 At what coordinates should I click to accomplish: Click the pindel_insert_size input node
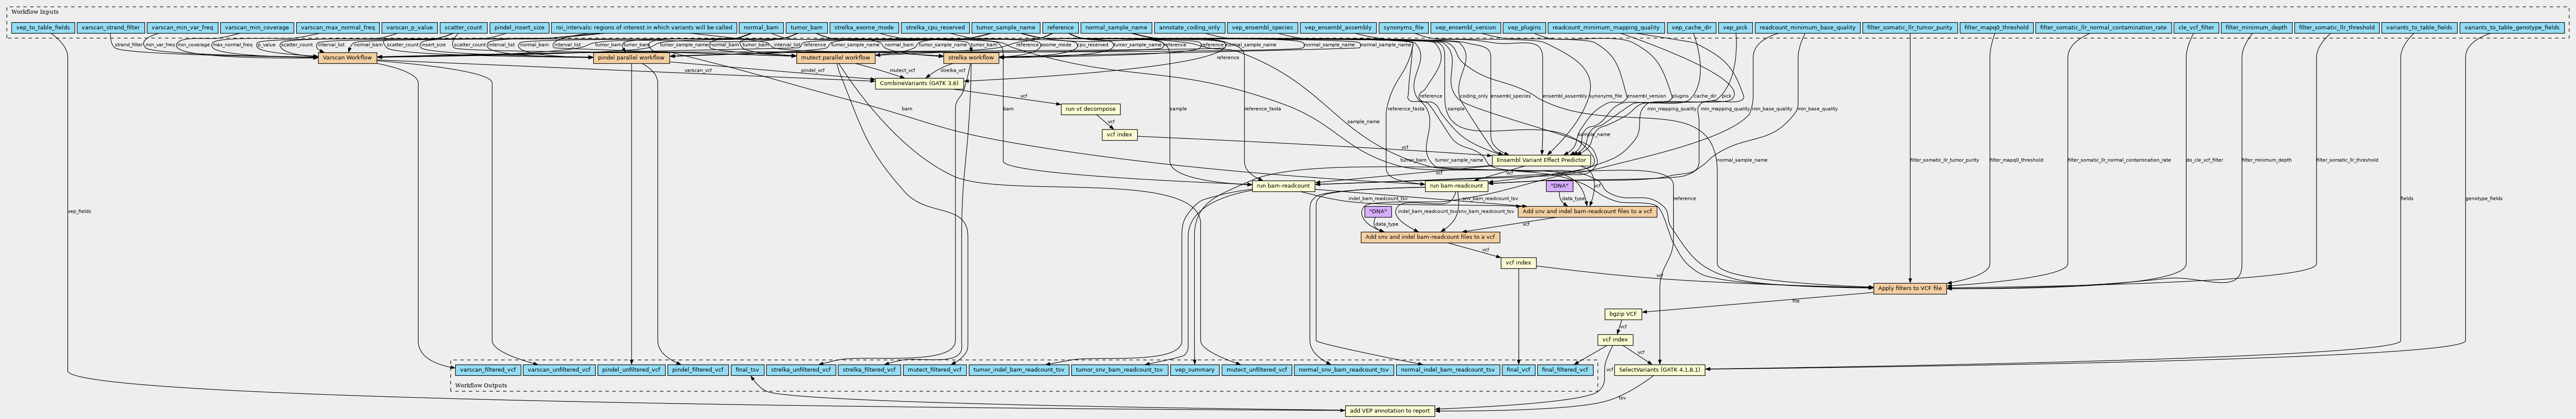click(x=520, y=28)
